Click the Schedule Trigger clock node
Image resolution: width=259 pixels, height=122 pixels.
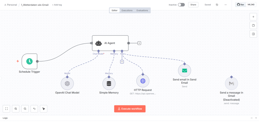pos(29,61)
